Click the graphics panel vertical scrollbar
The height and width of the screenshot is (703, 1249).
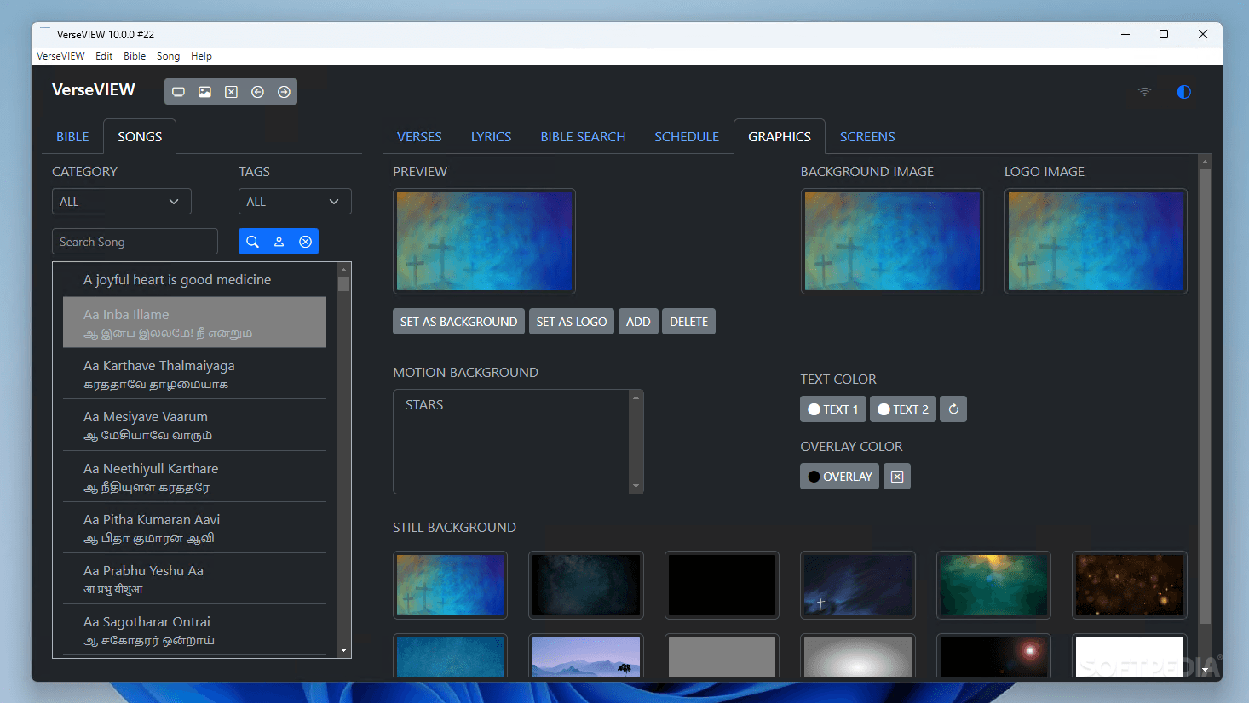pyautogui.click(x=1205, y=397)
